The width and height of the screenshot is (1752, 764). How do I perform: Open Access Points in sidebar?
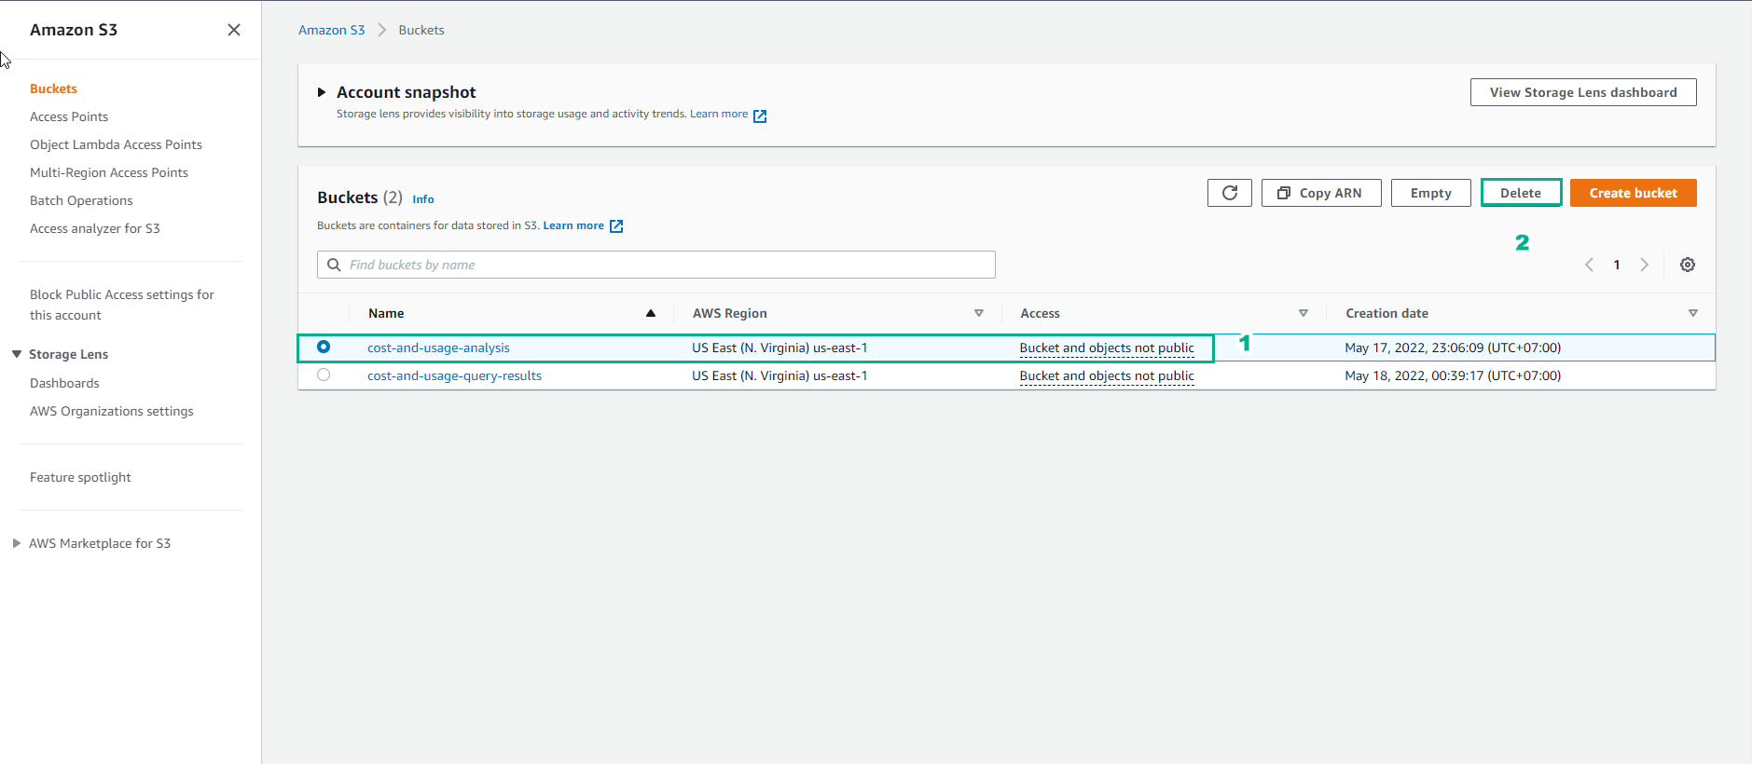pyautogui.click(x=69, y=116)
